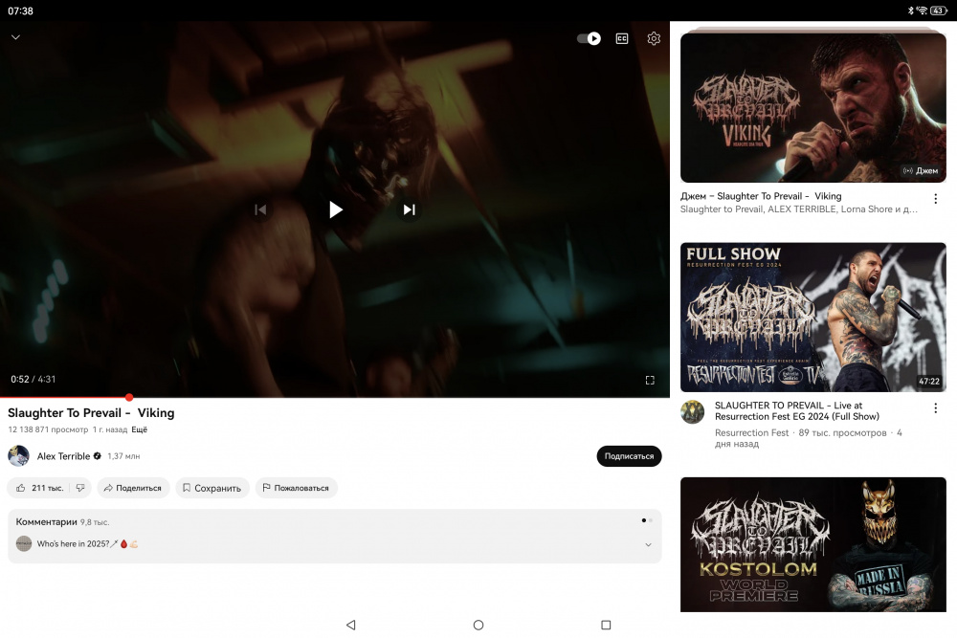Viewport: 957px width, 638px height.
Task: Open the Комментарии section header
Action: tap(62, 522)
